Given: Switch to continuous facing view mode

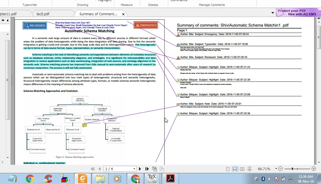Looking at the screenshot, I should point(250,169).
